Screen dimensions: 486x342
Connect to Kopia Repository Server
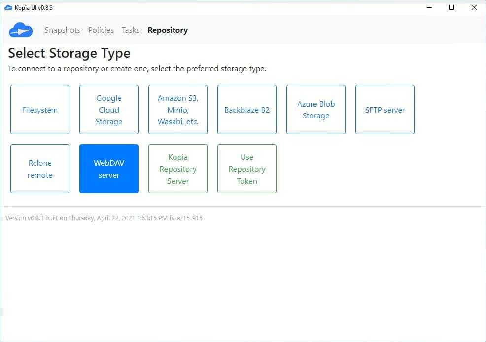(178, 169)
